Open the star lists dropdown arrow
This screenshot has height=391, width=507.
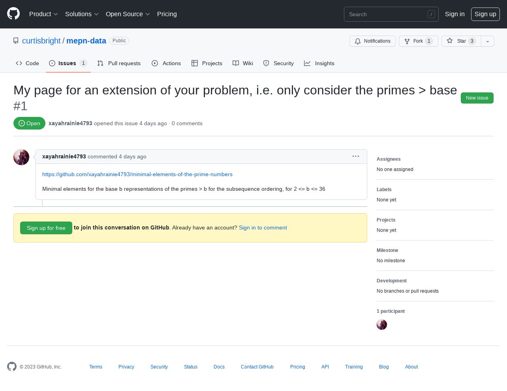pos(488,41)
